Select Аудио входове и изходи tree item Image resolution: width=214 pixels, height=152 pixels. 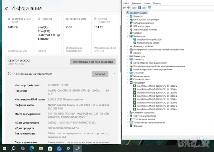tap(145, 29)
